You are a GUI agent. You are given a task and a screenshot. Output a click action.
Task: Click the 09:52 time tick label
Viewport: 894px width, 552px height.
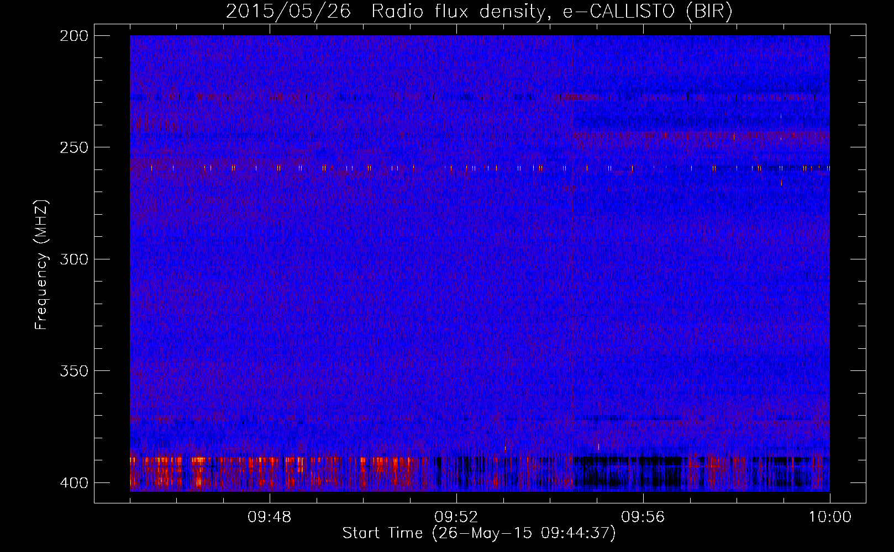coord(456,517)
